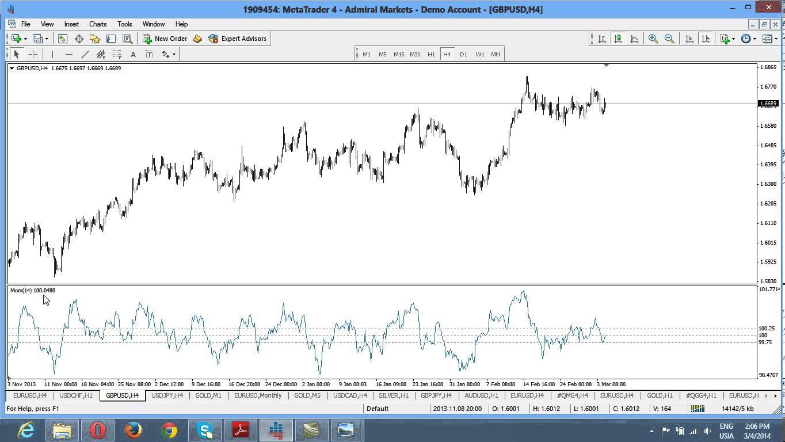The height and width of the screenshot is (442, 785).
Task: Select the arrow cursor tool
Action: [16, 54]
